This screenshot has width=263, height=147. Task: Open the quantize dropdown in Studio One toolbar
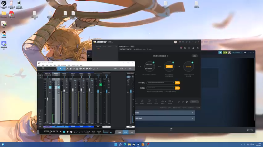(116, 69)
